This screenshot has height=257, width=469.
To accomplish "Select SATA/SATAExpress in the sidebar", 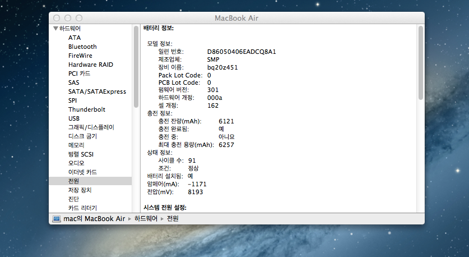I will coord(97,91).
